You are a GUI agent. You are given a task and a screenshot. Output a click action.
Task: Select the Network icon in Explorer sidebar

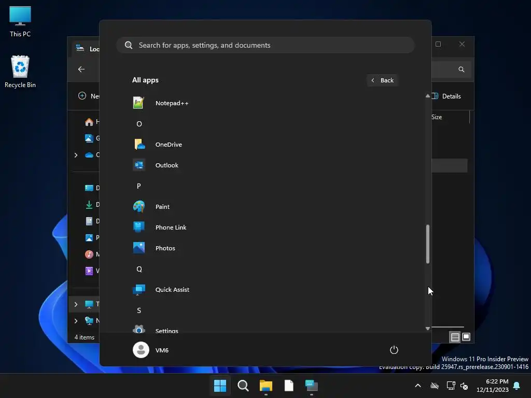click(89, 320)
